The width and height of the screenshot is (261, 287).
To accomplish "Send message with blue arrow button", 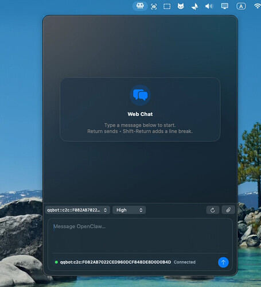I will point(223,262).
